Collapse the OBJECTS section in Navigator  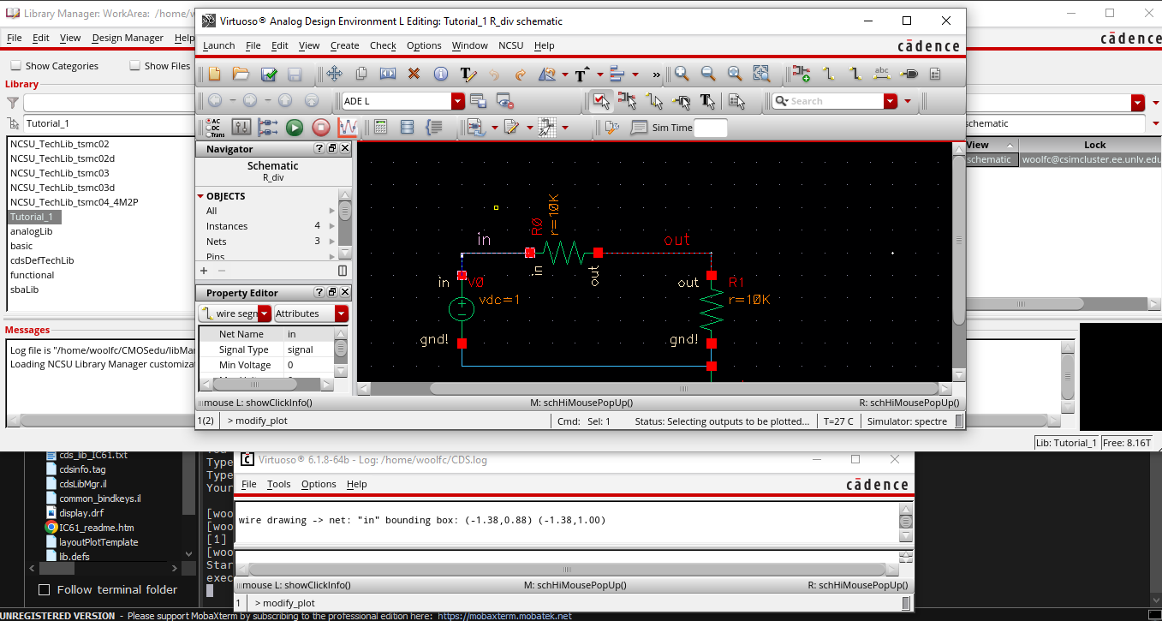[201, 196]
